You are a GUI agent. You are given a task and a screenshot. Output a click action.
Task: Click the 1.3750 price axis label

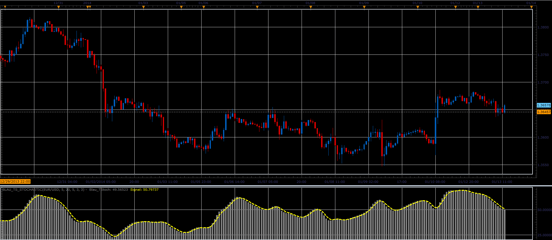click(543, 55)
